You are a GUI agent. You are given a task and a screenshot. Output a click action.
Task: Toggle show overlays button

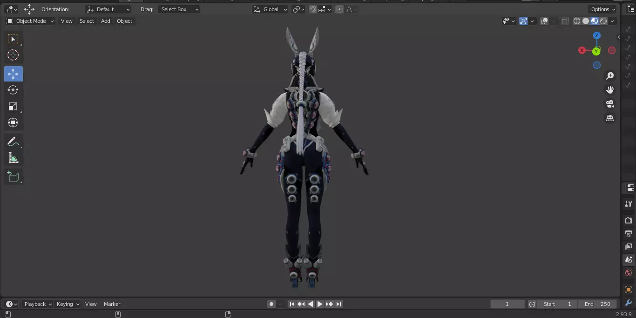[544, 21]
